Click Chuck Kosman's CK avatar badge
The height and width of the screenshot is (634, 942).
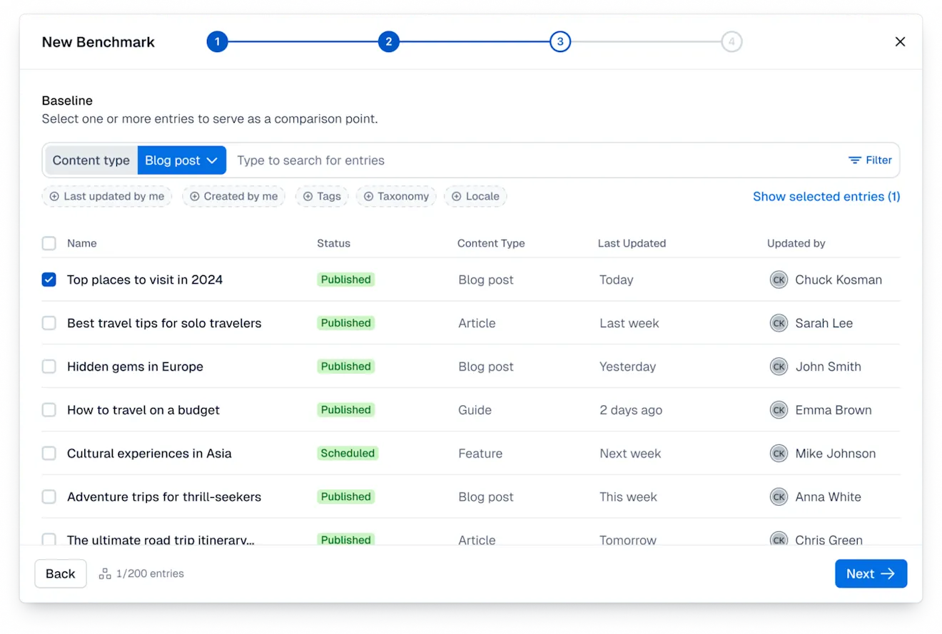coord(779,280)
